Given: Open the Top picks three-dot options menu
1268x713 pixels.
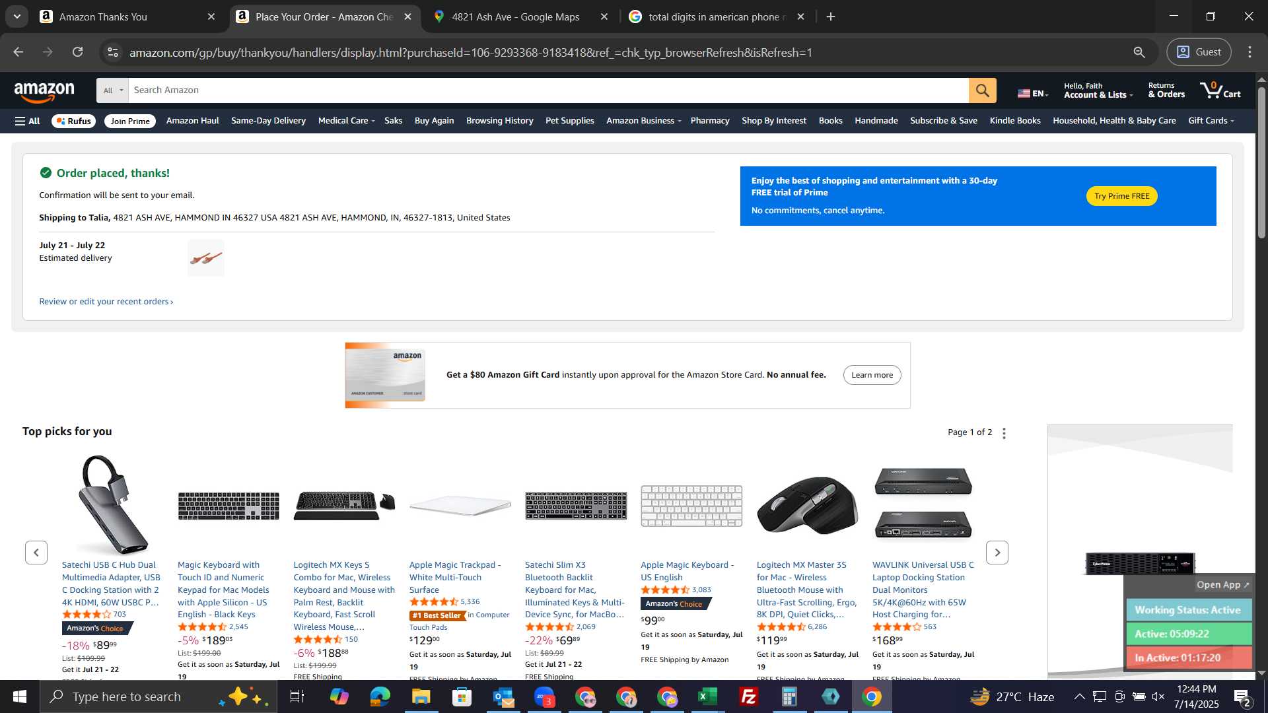Looking at the screenshot, I should 1004,433.
